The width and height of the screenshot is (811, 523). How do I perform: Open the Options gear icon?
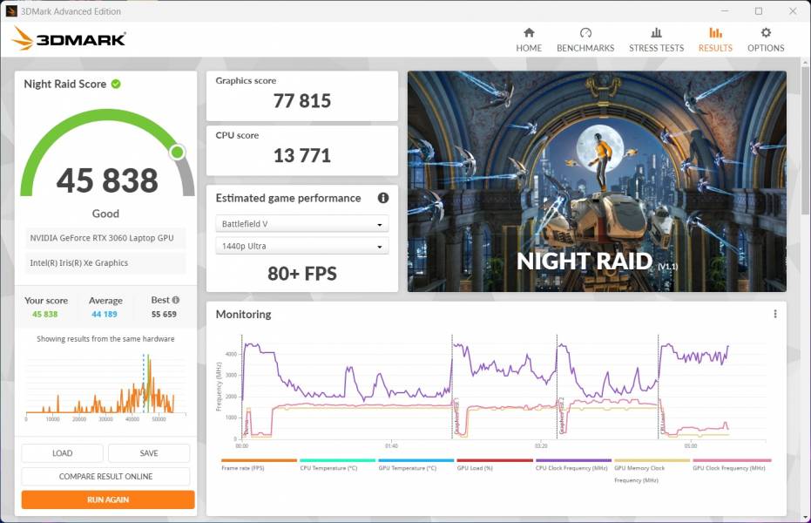coord(766,33)
